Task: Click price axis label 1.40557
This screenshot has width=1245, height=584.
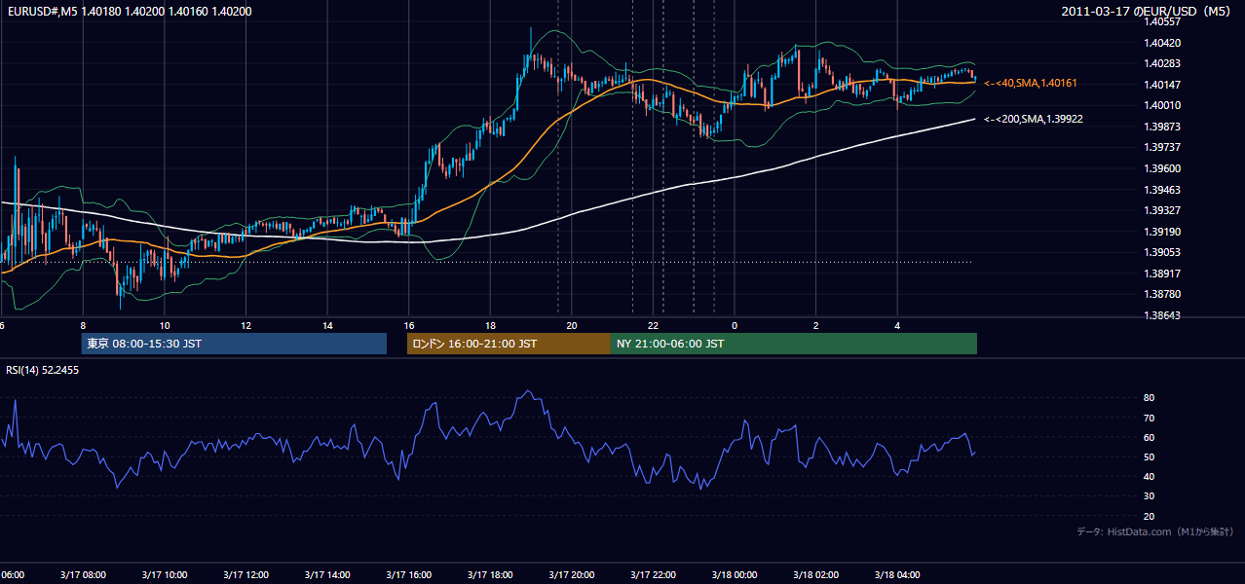Action: point(1163,21)
